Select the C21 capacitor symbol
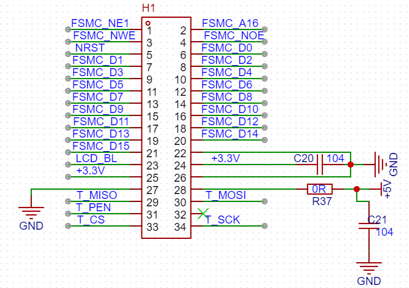The image size is (409, 288). 369,226
